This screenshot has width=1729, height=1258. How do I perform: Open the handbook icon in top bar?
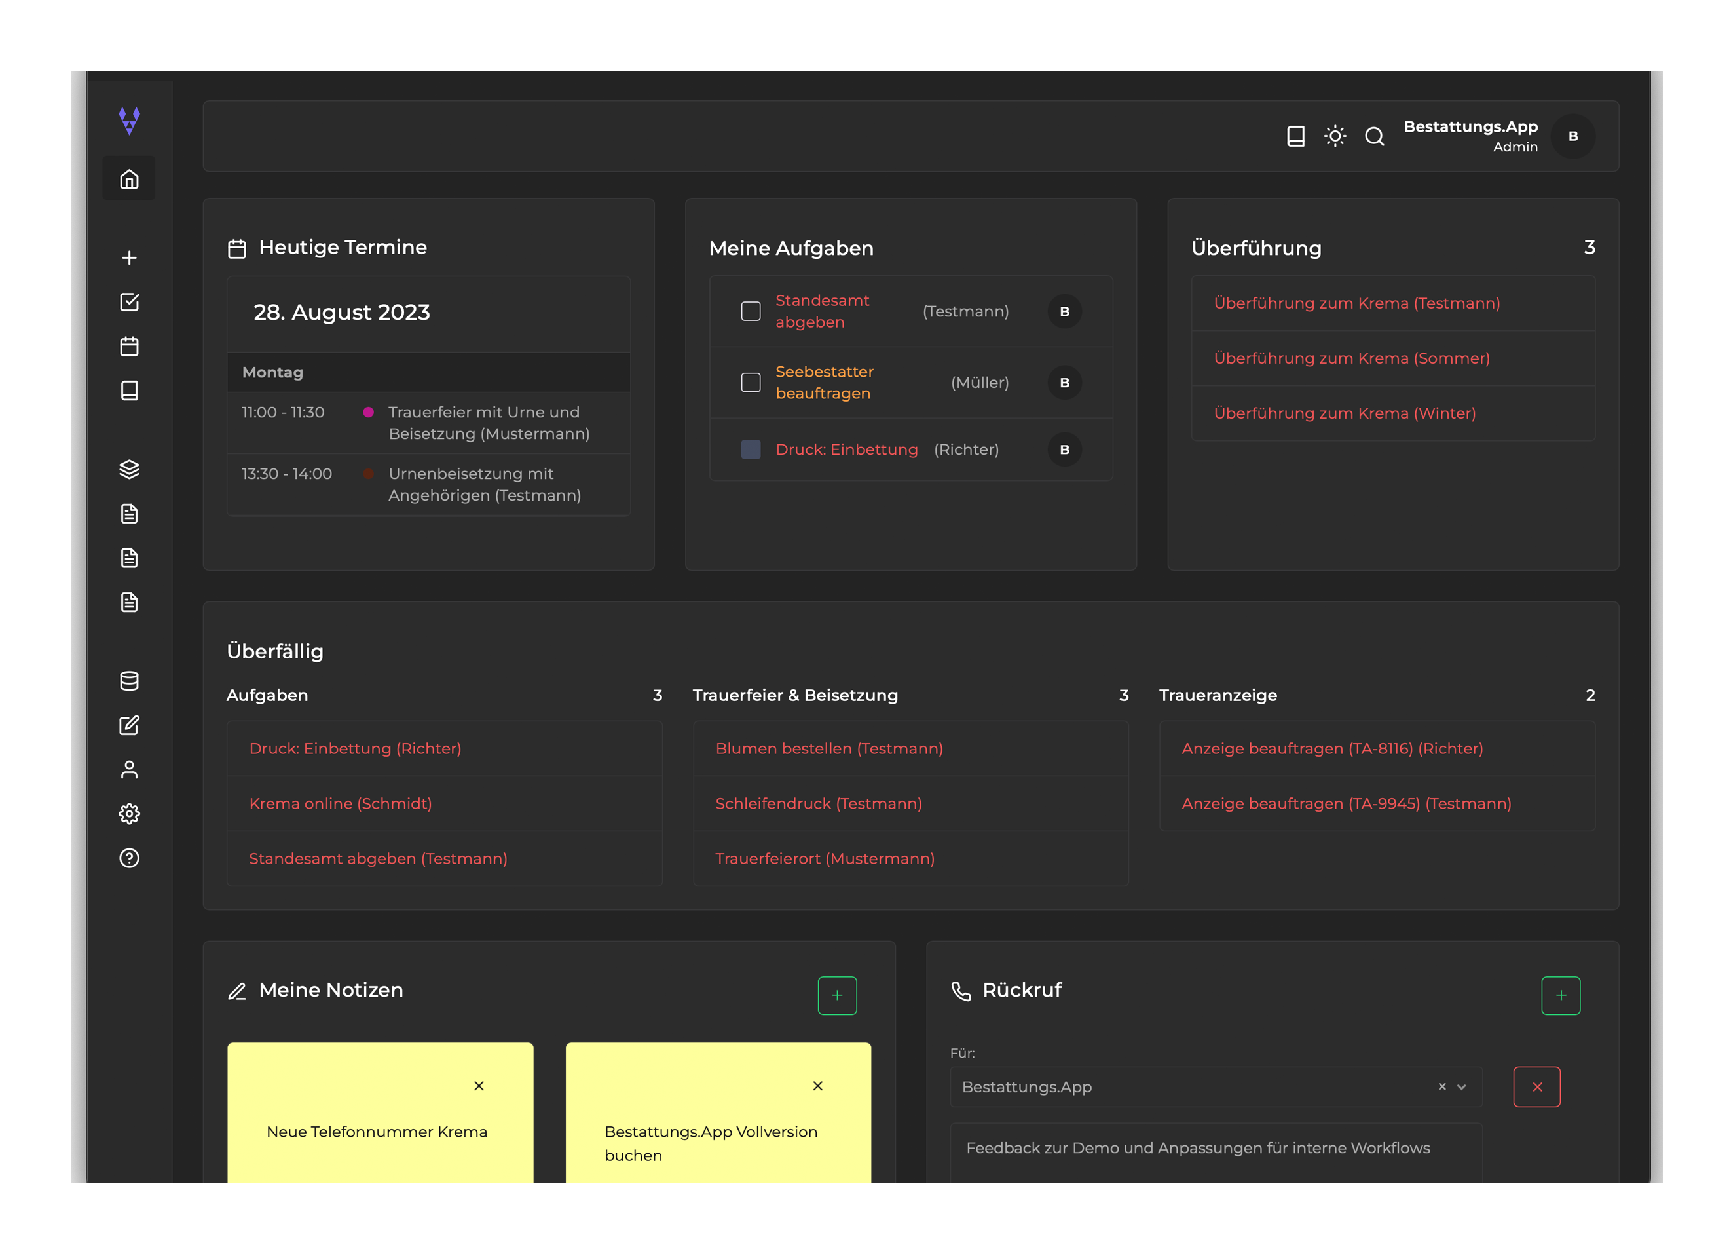point(1296,136)
